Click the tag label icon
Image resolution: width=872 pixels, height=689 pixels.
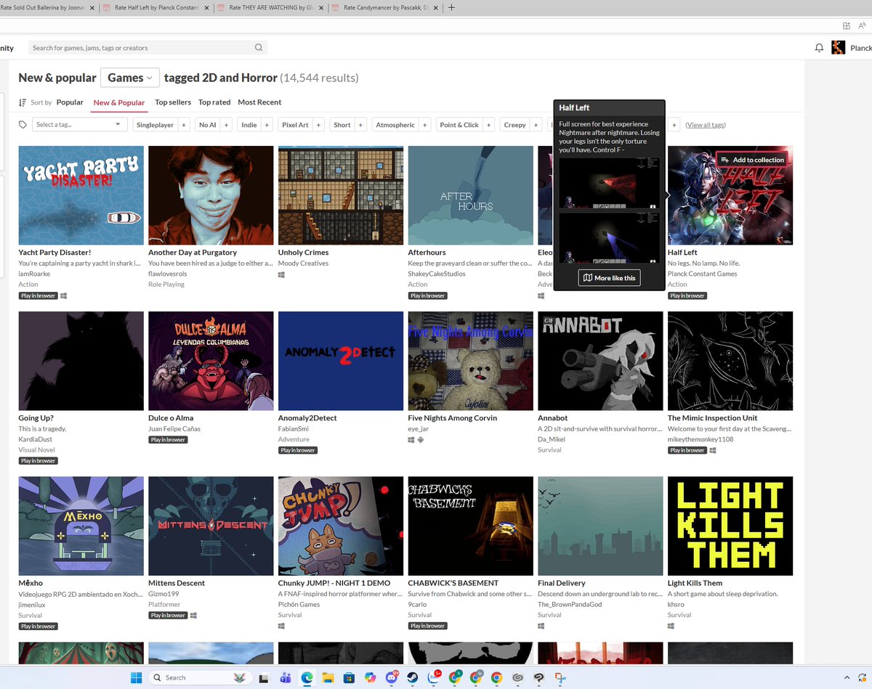[x=23, y=125]
